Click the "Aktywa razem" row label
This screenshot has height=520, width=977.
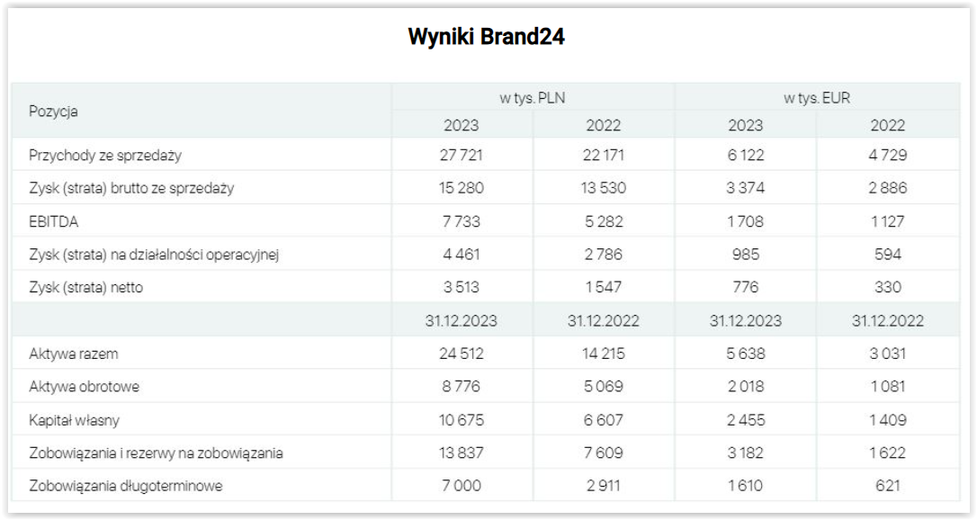click(x=74, y=354)
